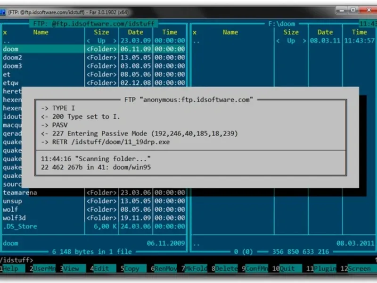This screenshot has height=283, width=377.
Task: Click the 5 Copy function key
Action: [133, 268]
